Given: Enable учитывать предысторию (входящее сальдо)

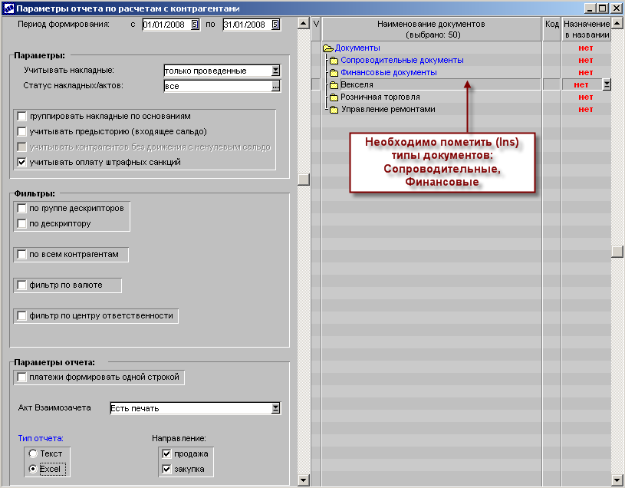Looking at the screenshot, I should pos(22,131).
